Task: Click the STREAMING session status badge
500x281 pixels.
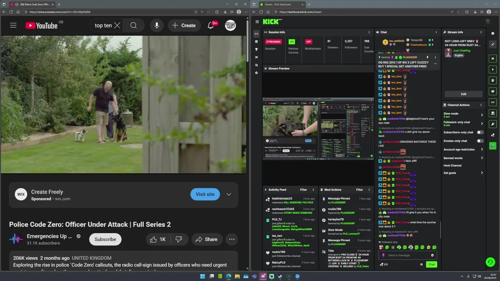Action: pyautogui.click(x=273, y=42)
